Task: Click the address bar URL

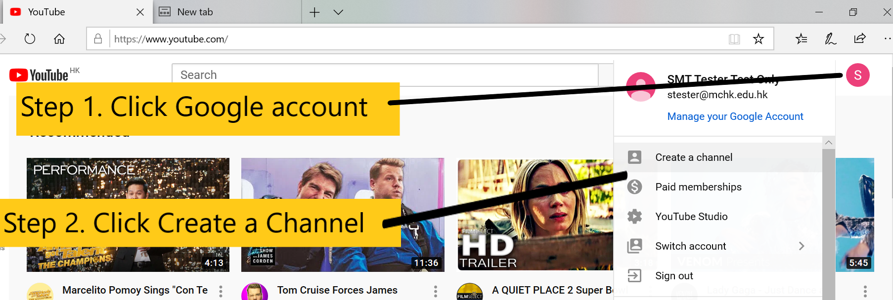Action: point(171,39)
